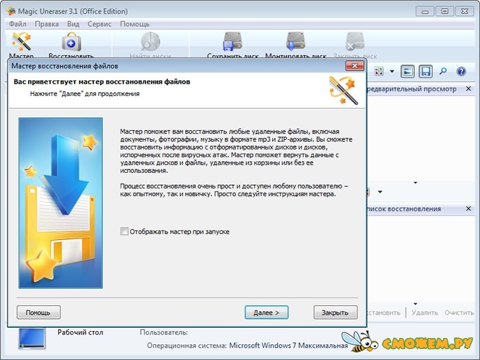Click the Найти диски toolbar icon
Viewport: 480px width, 360px height.
(150, 42)
